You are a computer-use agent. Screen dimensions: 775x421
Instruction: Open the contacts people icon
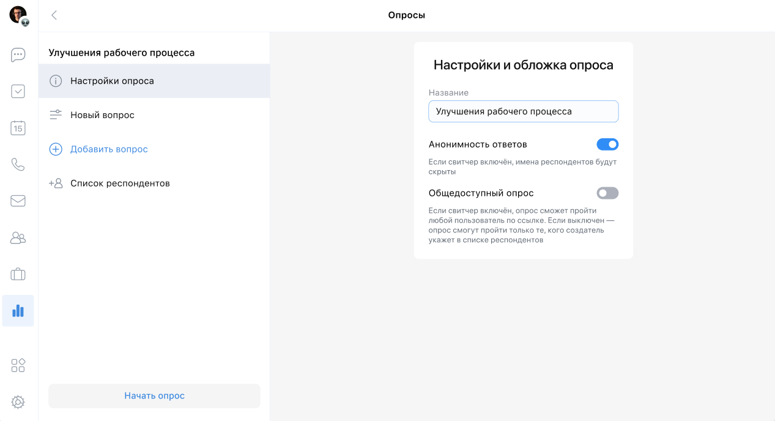18,237
